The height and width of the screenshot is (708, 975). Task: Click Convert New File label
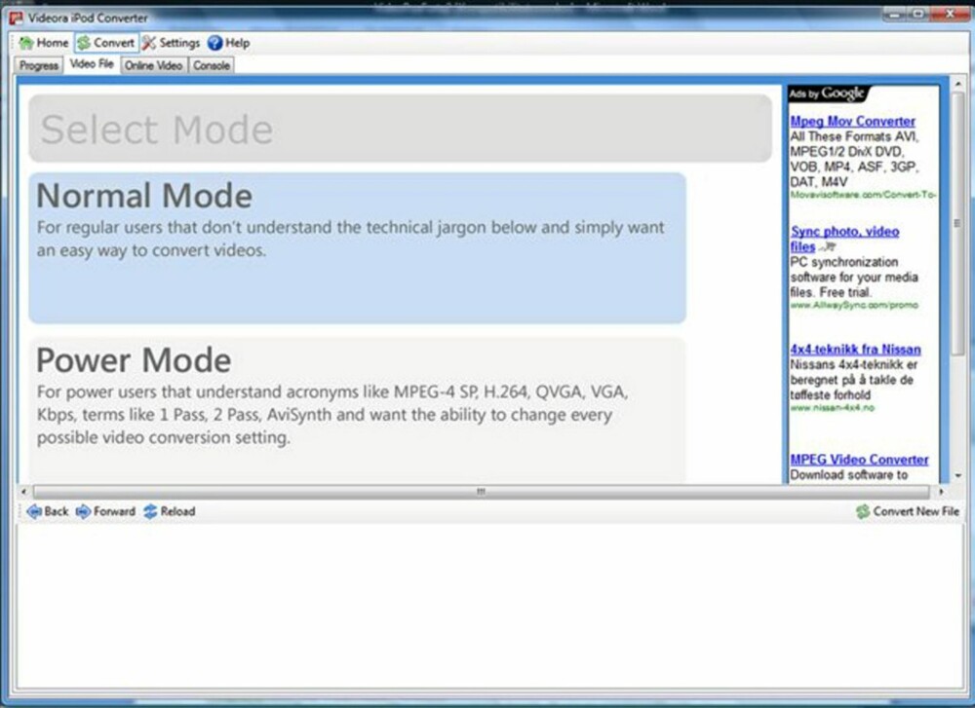tap(916, 511)
